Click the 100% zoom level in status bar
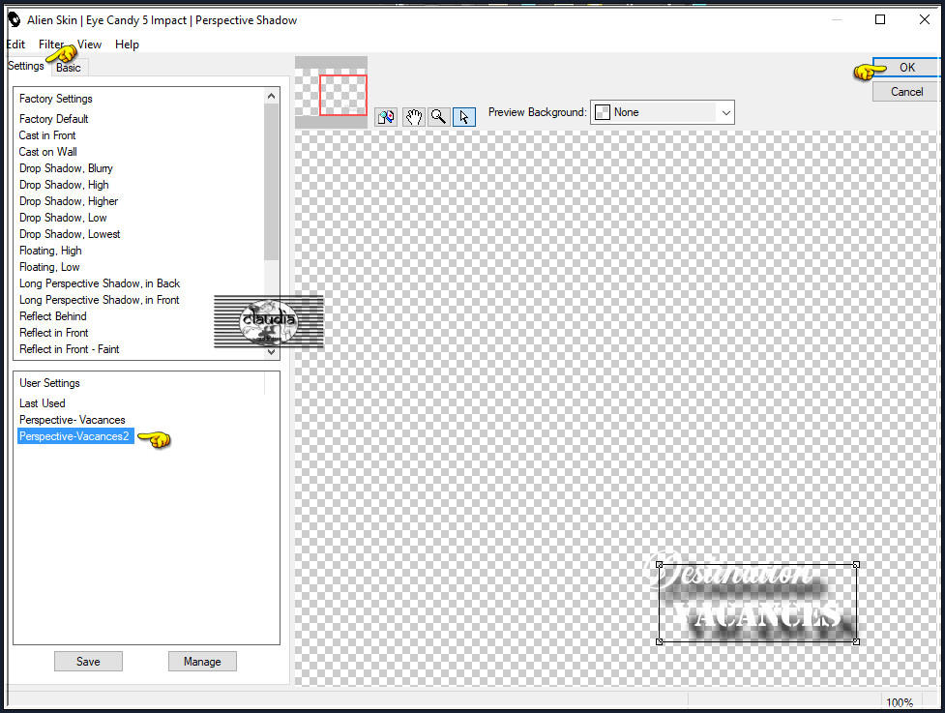Image resolution: width=945 pixels, height=713 pixels. click(x=900, y=702)
